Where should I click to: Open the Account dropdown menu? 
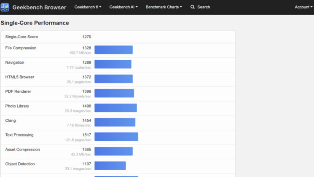pyautogui.click(x=303, y=7)
